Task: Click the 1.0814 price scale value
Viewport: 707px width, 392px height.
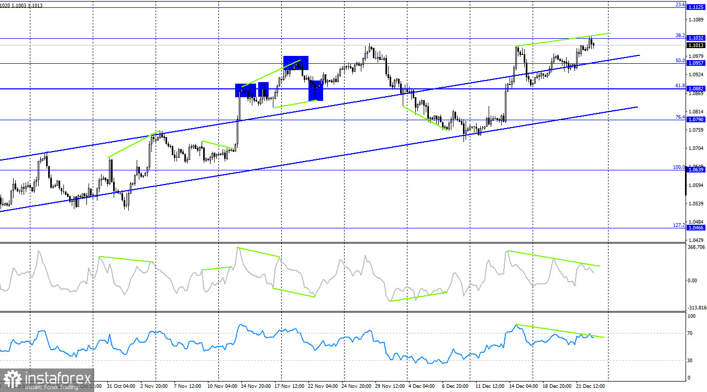Action: (697, 111)
